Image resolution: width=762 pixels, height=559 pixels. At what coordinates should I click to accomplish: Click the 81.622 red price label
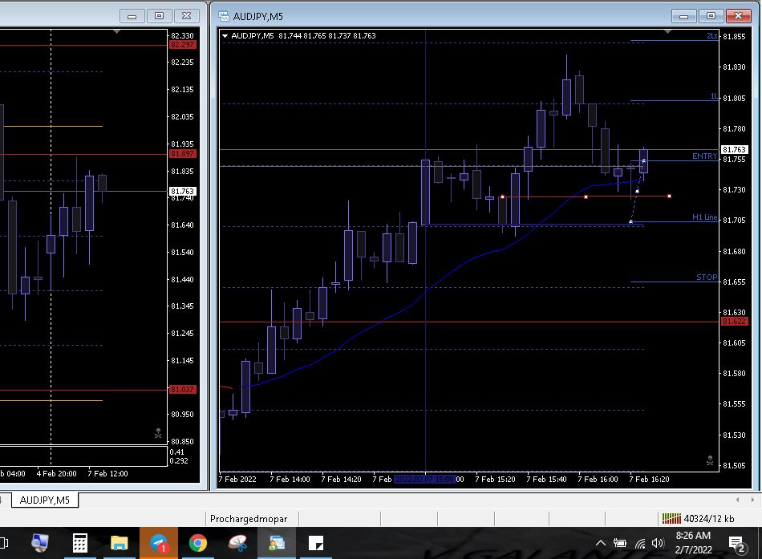click(734, 322)
